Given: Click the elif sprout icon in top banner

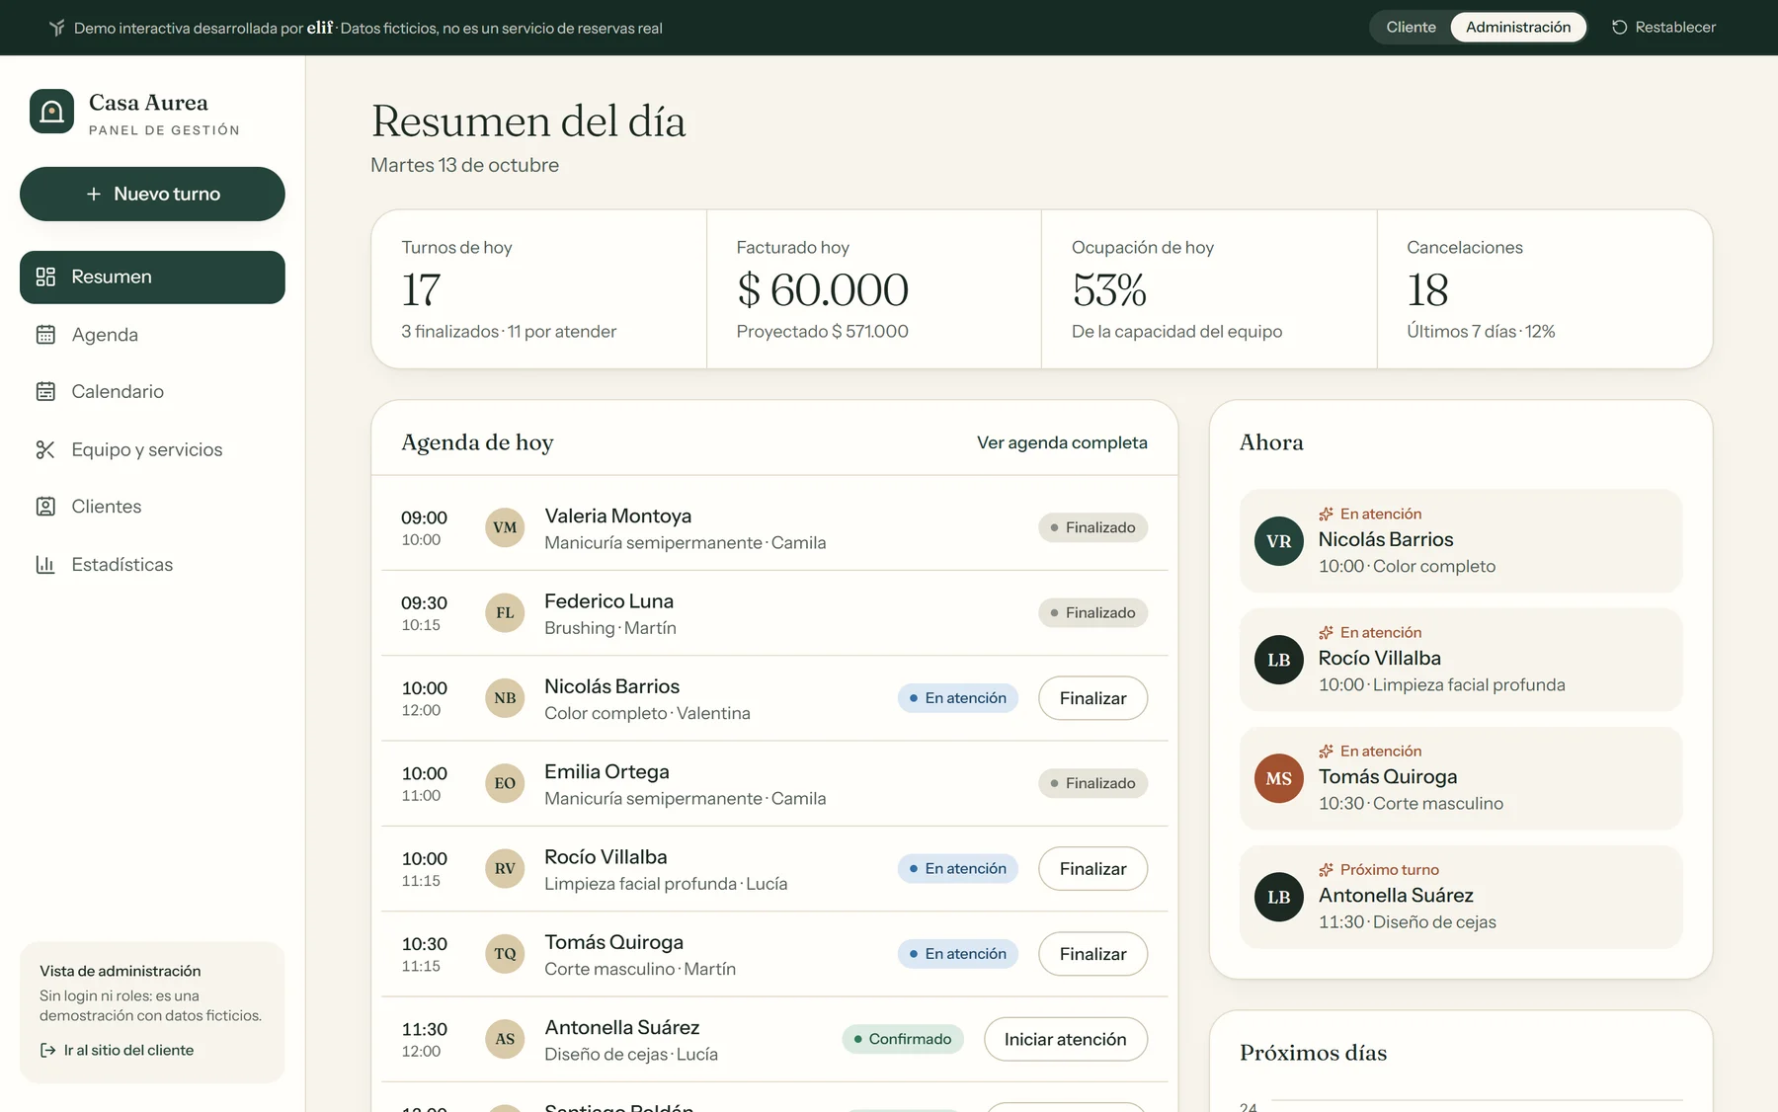Looking at the screenshot, I should pyautogui.click(x=57, y=28).
